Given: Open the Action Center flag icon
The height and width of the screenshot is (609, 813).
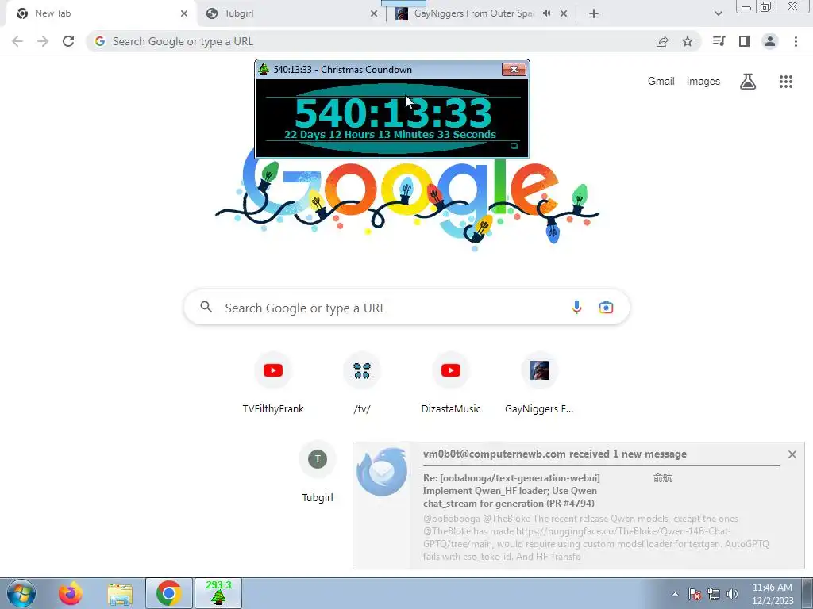Looking at the screenshot, I should coord(695,594).
